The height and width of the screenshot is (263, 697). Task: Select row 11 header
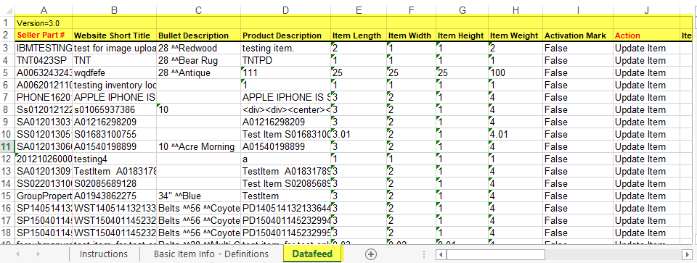pos(7,146)
